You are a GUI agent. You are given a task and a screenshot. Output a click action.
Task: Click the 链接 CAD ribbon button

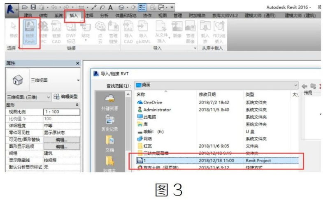tap(56, 32)
